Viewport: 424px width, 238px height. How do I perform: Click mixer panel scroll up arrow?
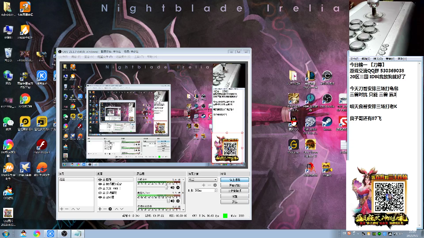(183, 179)
